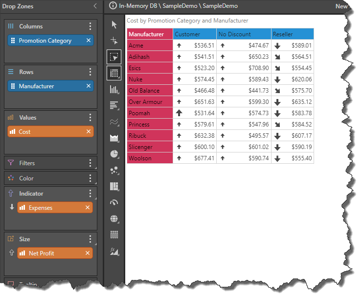Viewport: 364px width, 301px height.
Task: Remove Cost from the Values zone
Action: click(x=89, y=131)
